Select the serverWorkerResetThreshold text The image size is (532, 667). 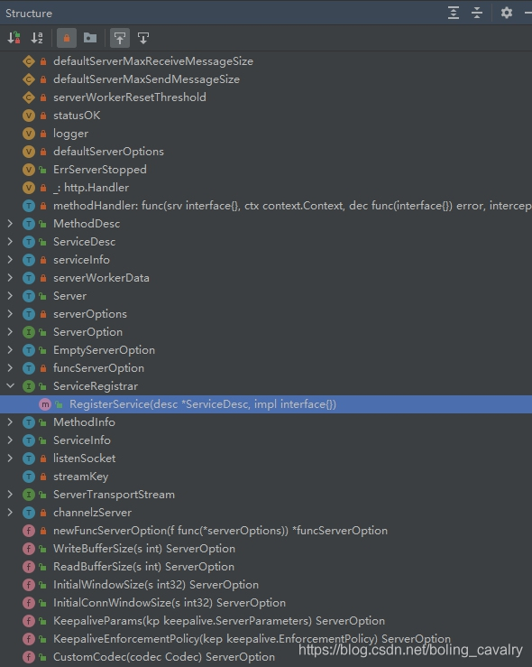(130, 97)
